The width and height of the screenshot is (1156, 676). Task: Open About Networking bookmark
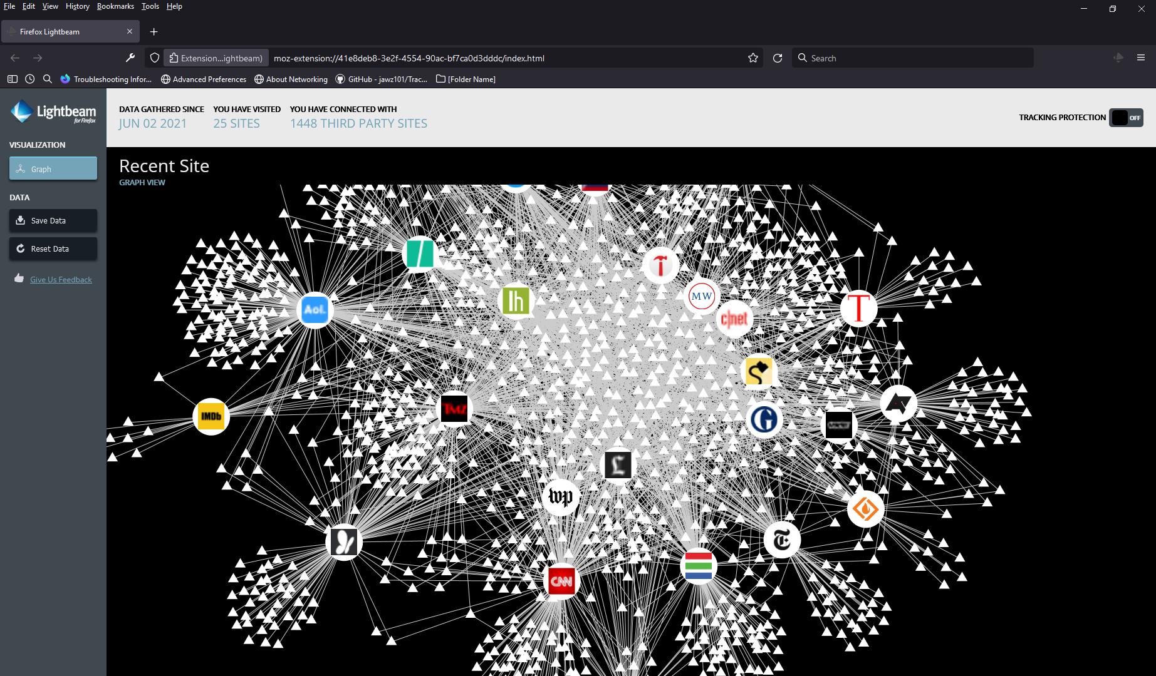click(x=291, y=79)
